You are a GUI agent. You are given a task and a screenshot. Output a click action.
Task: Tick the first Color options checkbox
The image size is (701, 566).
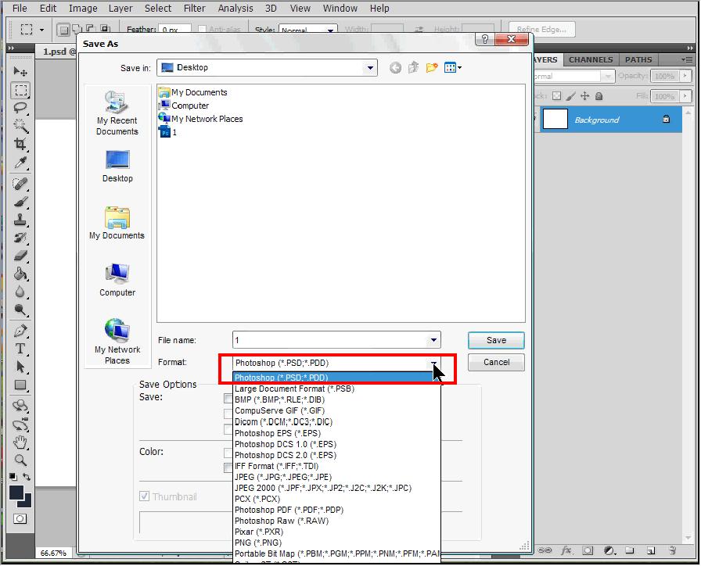click(x=228, y=453)
